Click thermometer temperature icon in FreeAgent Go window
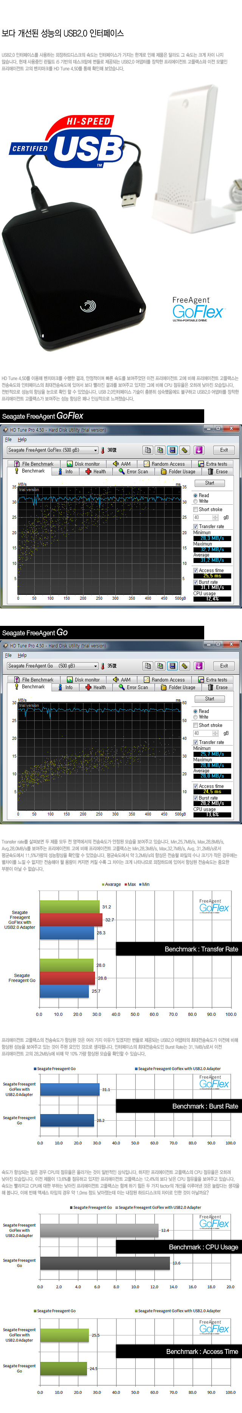 coord(102,666)
